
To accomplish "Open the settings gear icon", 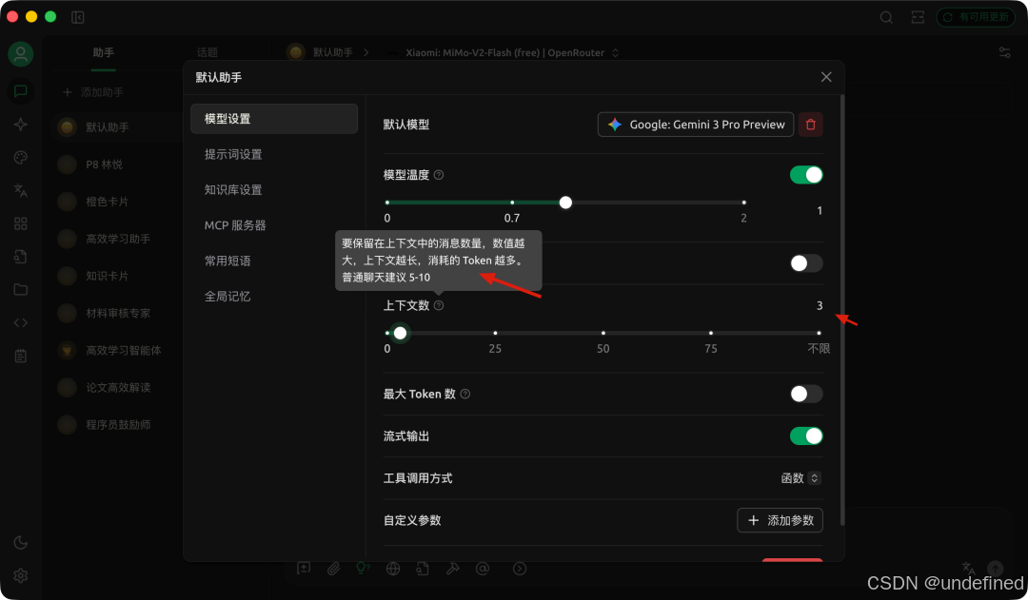I will click(20, 576).
